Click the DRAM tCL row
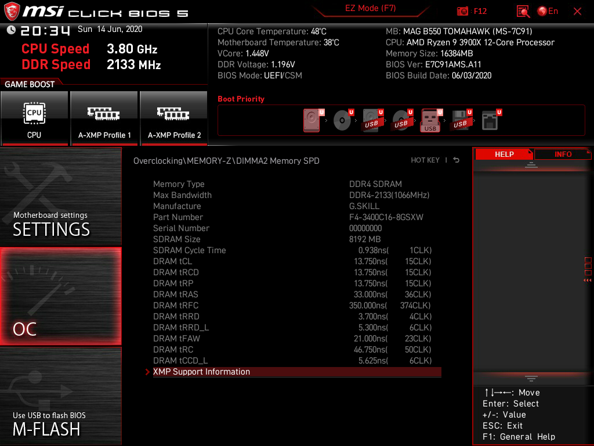594x446 pixels. (297, 261)
